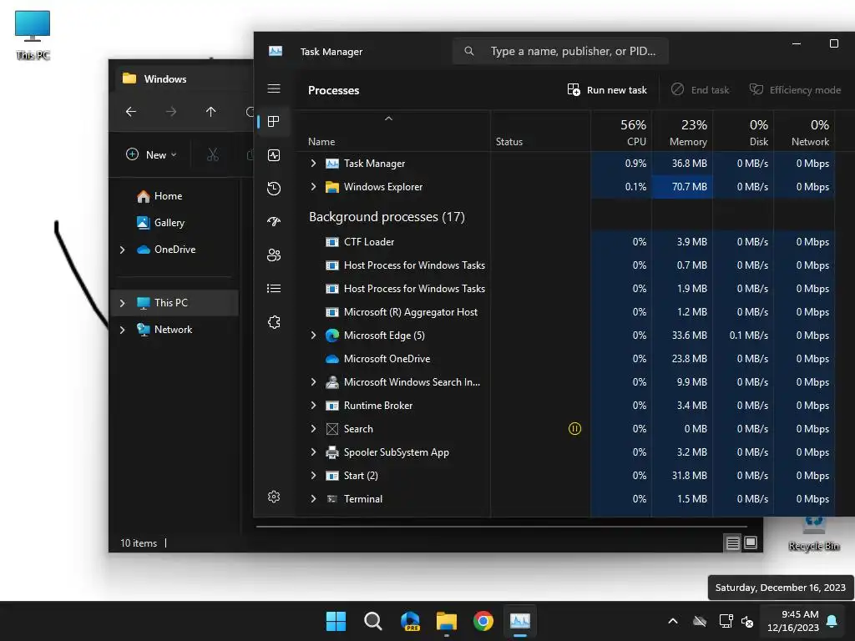Click the End task button
Viewport: 855px width, 641px height.
pos(701,90)
